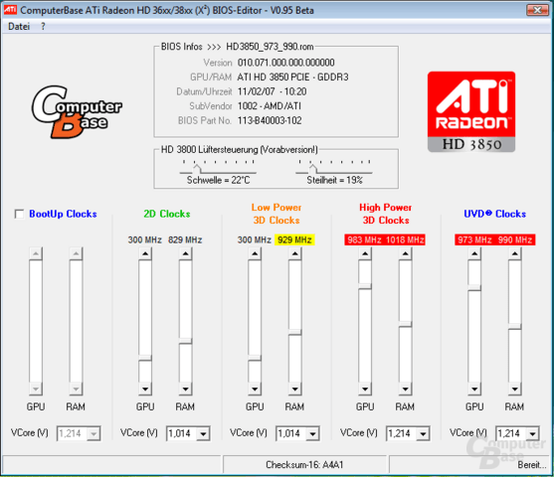The image size is (554, 477).
Task: Click the Bereit... status text
Action: point(531,465)
